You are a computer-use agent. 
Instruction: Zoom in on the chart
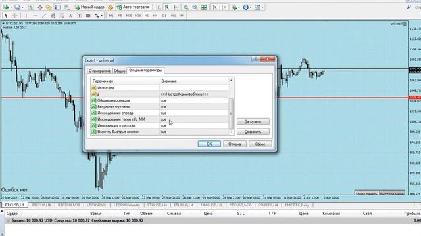click(186, 7)
